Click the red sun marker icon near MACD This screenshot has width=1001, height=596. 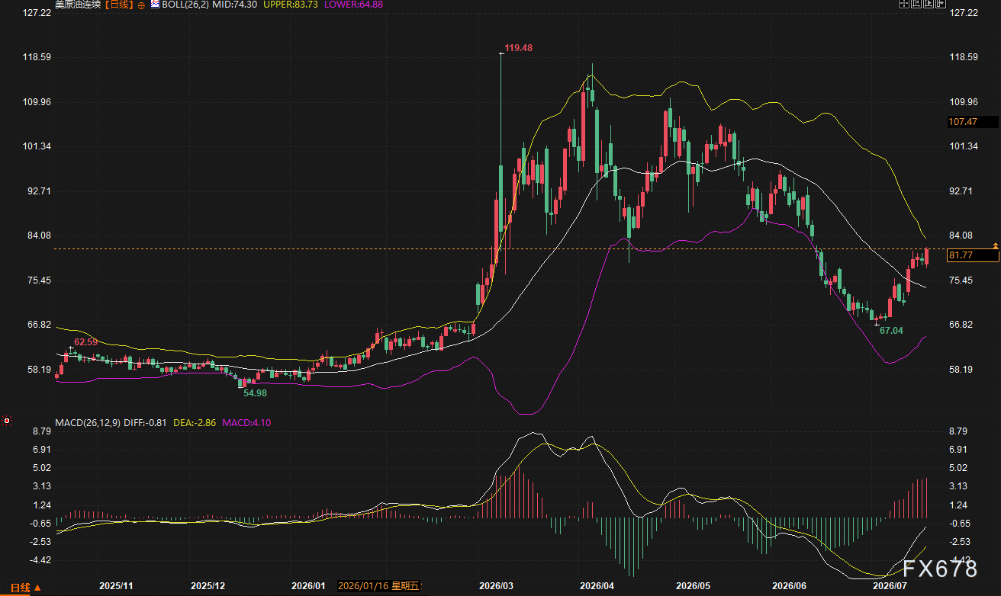7,421
